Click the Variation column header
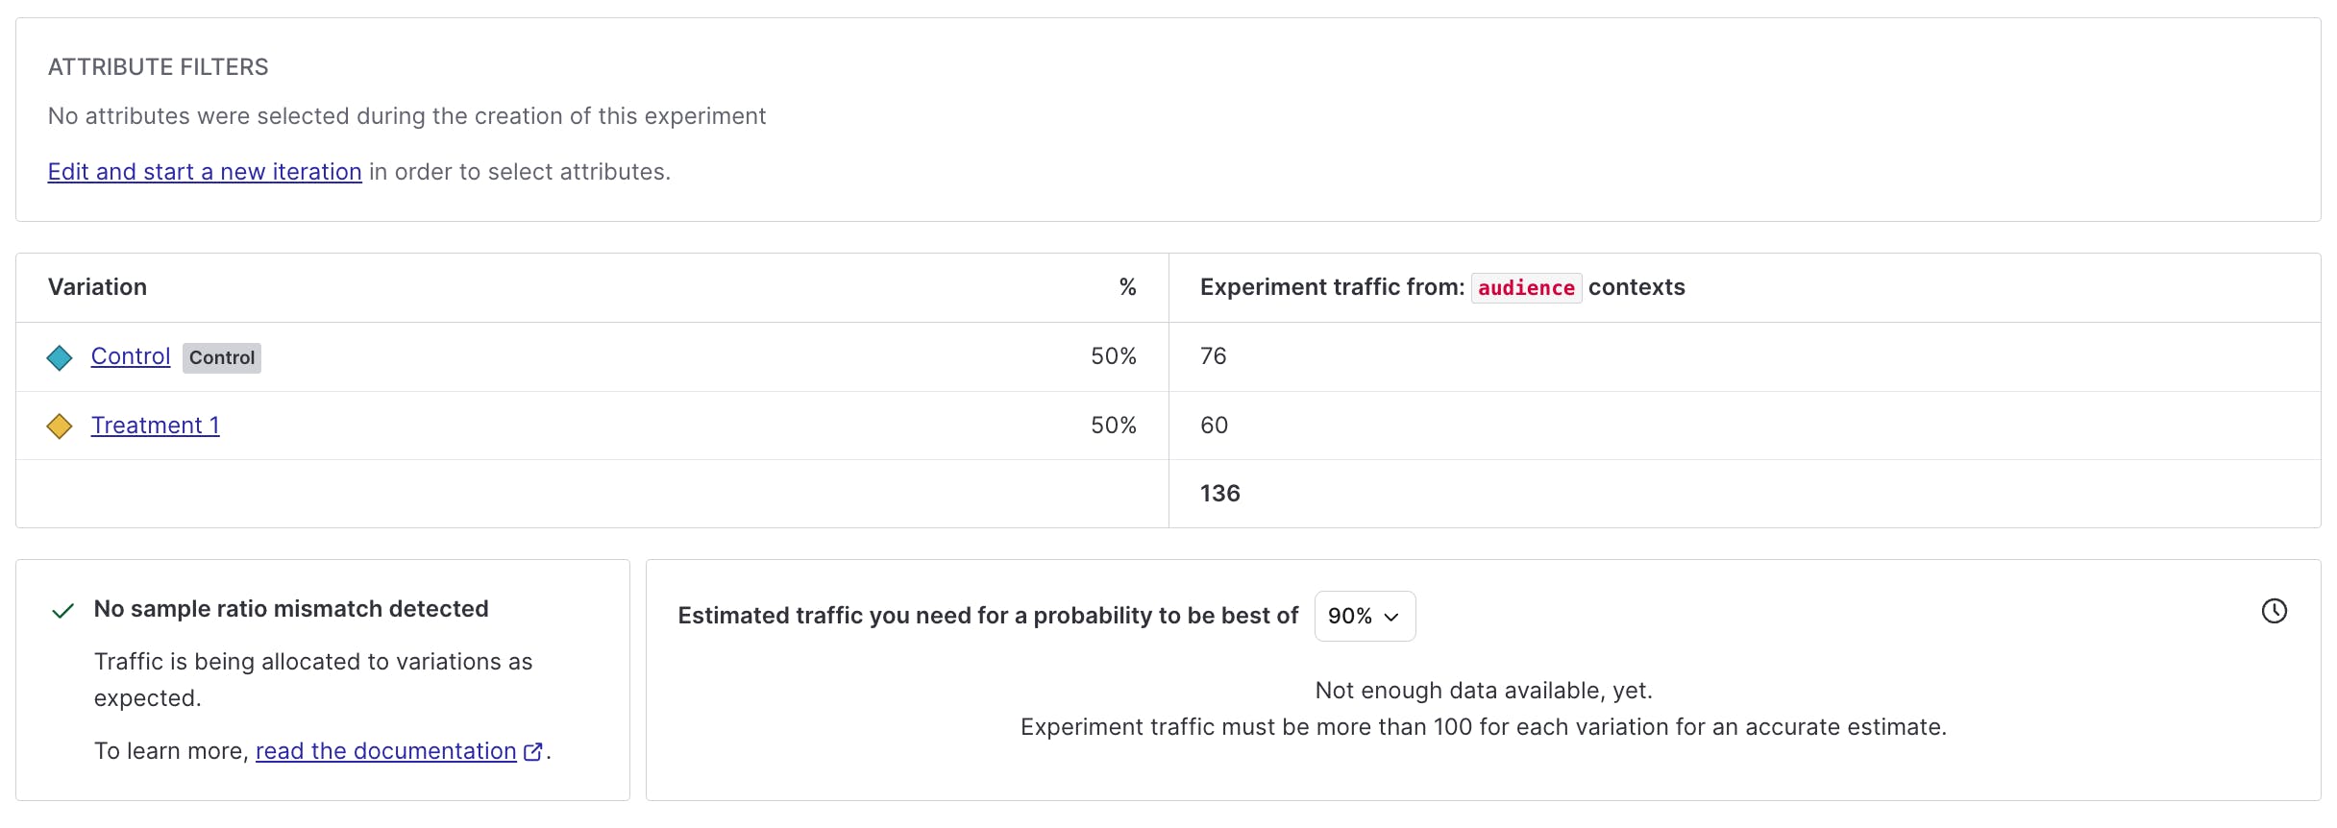Image resolution: width=2337 pixels, height=828 pixels. (97, 287)
